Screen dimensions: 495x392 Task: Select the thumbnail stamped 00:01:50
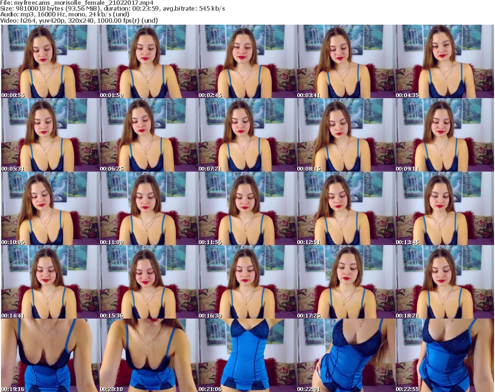(149, 61)
